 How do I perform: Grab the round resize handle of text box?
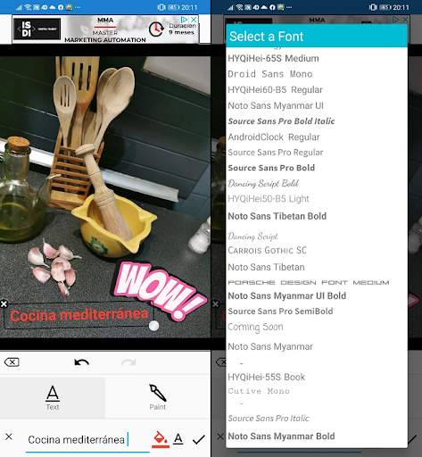click(153, 326)
